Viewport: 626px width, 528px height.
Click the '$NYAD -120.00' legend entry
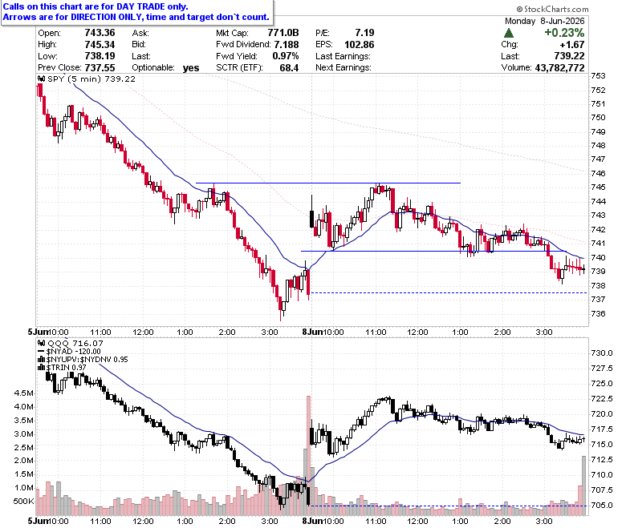tap(74, 352)
